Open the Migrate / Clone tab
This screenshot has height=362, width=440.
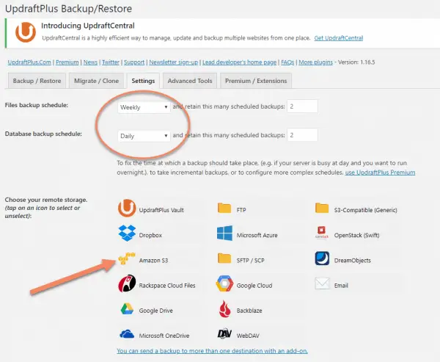[x=96, y=81]
